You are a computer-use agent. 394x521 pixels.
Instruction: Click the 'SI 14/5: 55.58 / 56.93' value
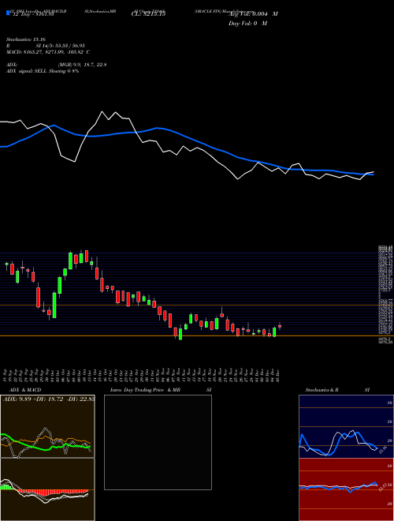tap(61, 46)
